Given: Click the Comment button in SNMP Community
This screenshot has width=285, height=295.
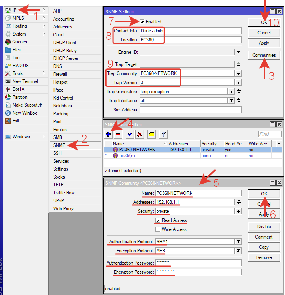Looking at the screenshot, I should coord(264,237).
